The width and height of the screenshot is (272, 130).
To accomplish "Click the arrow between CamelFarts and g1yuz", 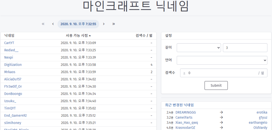I will [x=221, y=118].
